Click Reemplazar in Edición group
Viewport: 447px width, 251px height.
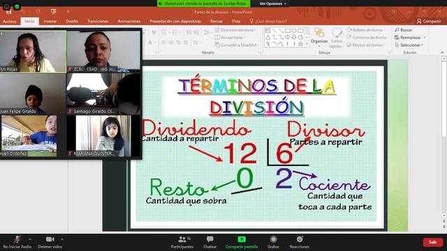point(410,38)
